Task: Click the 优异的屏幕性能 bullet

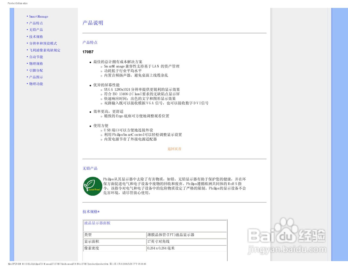Action: point(106,85)
